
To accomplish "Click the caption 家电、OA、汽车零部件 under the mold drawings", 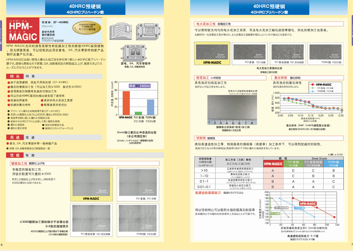I will 135,63.
